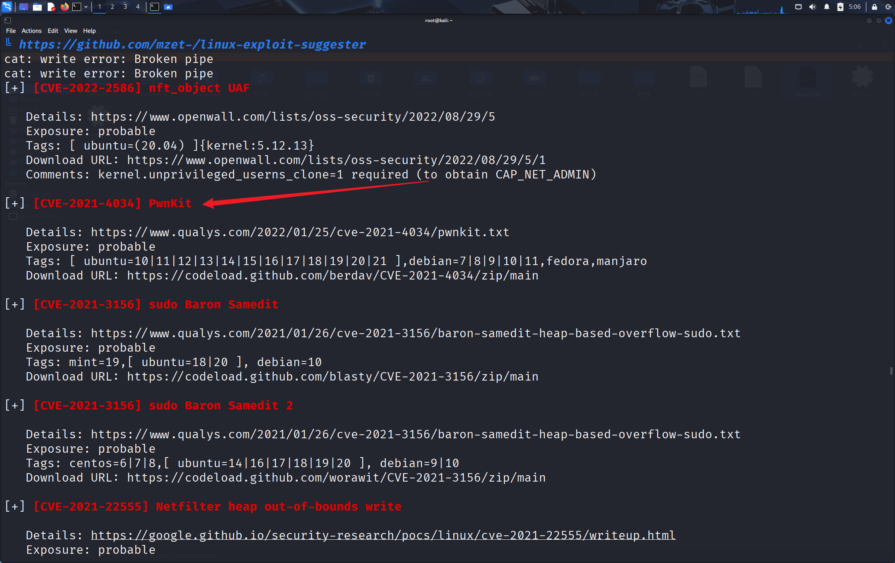
Task: Launch Firefox from the panel
Action: pyautogui.click(x=64, y=7)
